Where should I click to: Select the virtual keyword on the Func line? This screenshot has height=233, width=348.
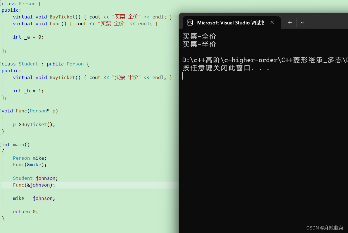[23, 24]
